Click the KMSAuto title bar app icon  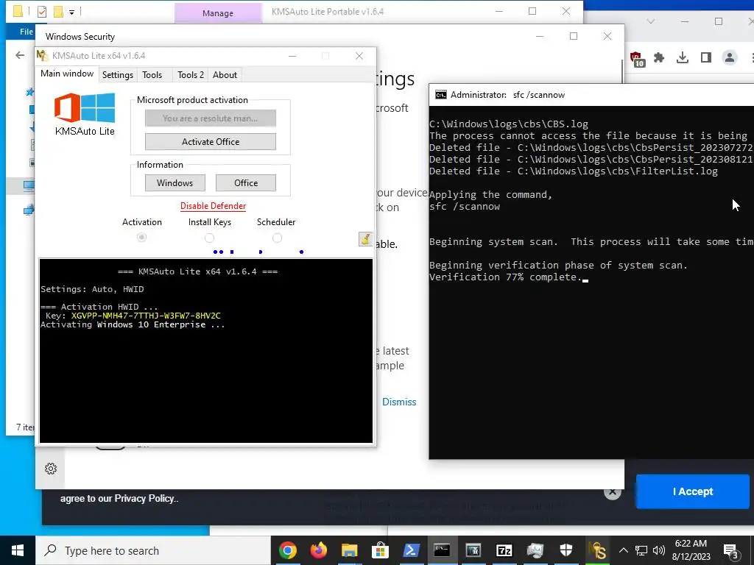pyautogui.click(x=42, y=56)
